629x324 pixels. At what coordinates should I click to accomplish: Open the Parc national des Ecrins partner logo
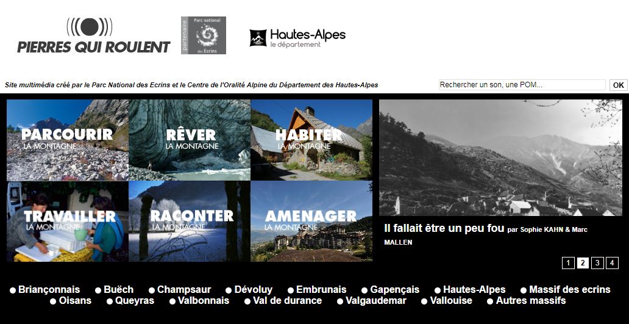(204, 35)
